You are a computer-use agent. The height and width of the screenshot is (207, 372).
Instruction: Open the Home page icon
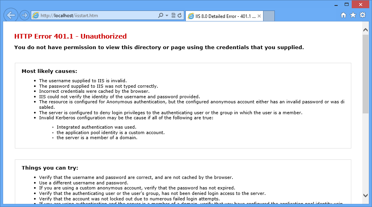[x=344, y=15]
